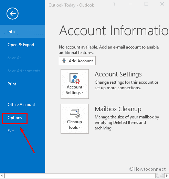Open Outlook Options

pyautogui.click(x=15, y=118)
